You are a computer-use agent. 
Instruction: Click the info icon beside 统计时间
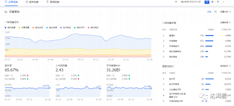[x=176, y=2]
